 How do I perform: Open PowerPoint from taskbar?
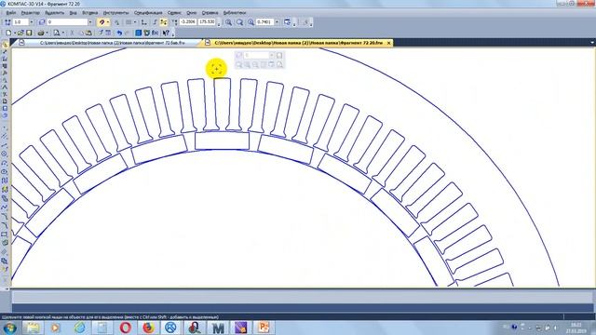point(264,328)
